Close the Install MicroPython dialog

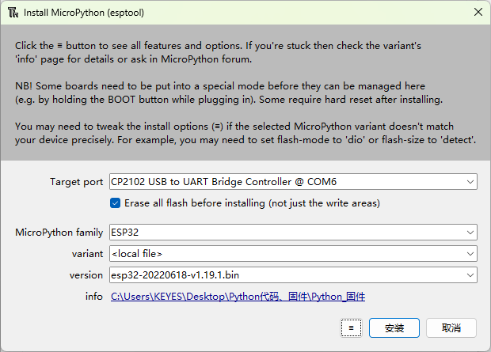(477, 13)
